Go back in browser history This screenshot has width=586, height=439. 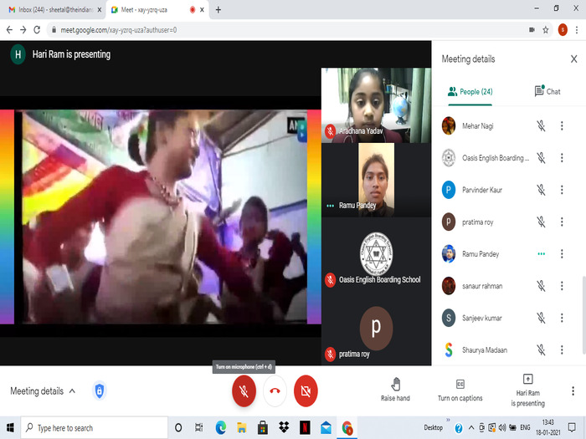(9, 30)
